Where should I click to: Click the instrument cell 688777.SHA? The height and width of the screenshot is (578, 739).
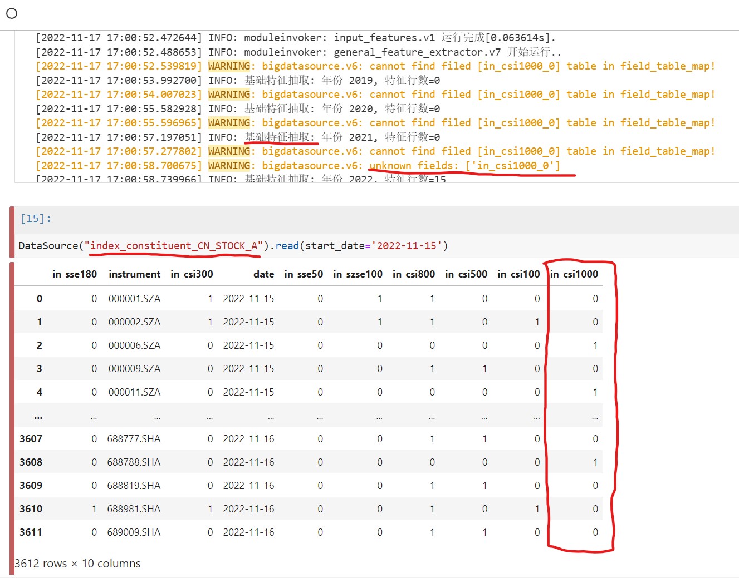pyautogui.click(x=134, y=439)
